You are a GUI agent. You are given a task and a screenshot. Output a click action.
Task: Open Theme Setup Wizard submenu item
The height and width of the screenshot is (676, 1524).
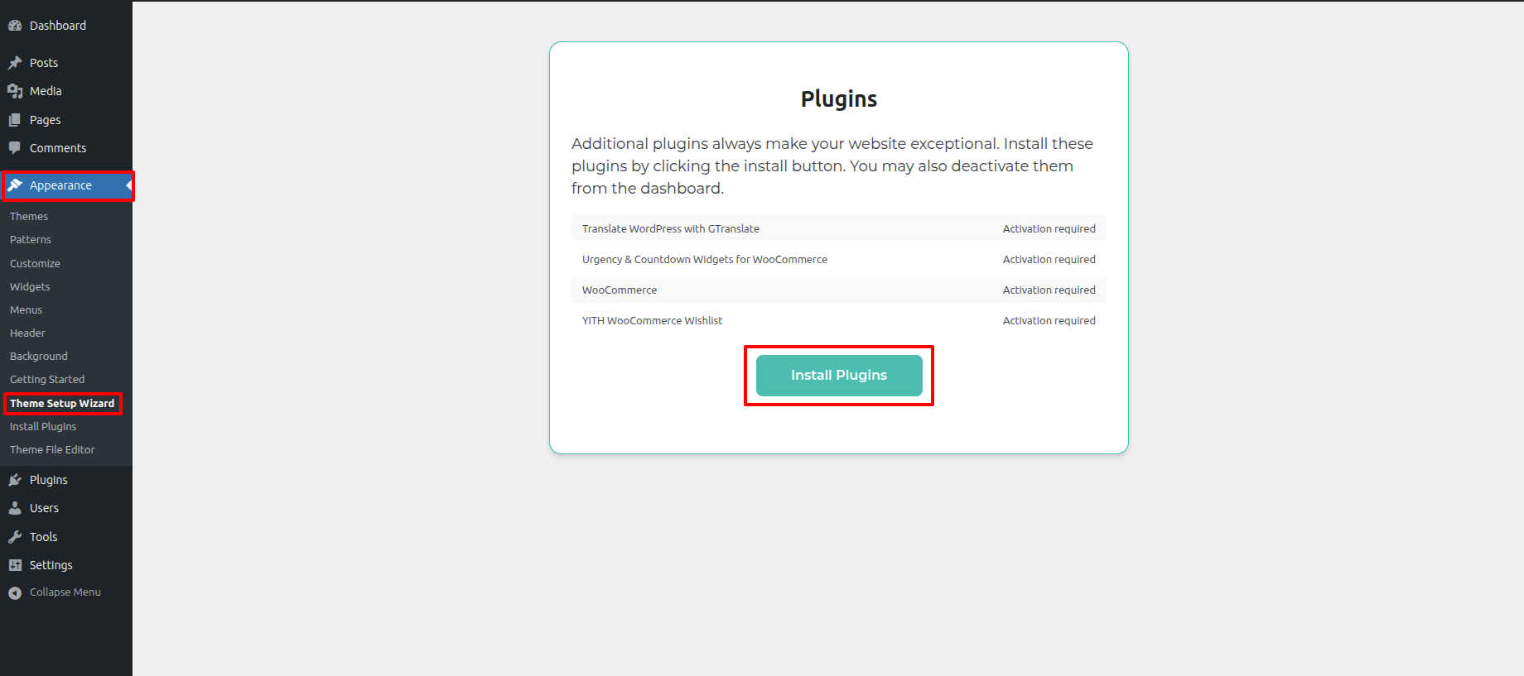(x=62, y=404)
